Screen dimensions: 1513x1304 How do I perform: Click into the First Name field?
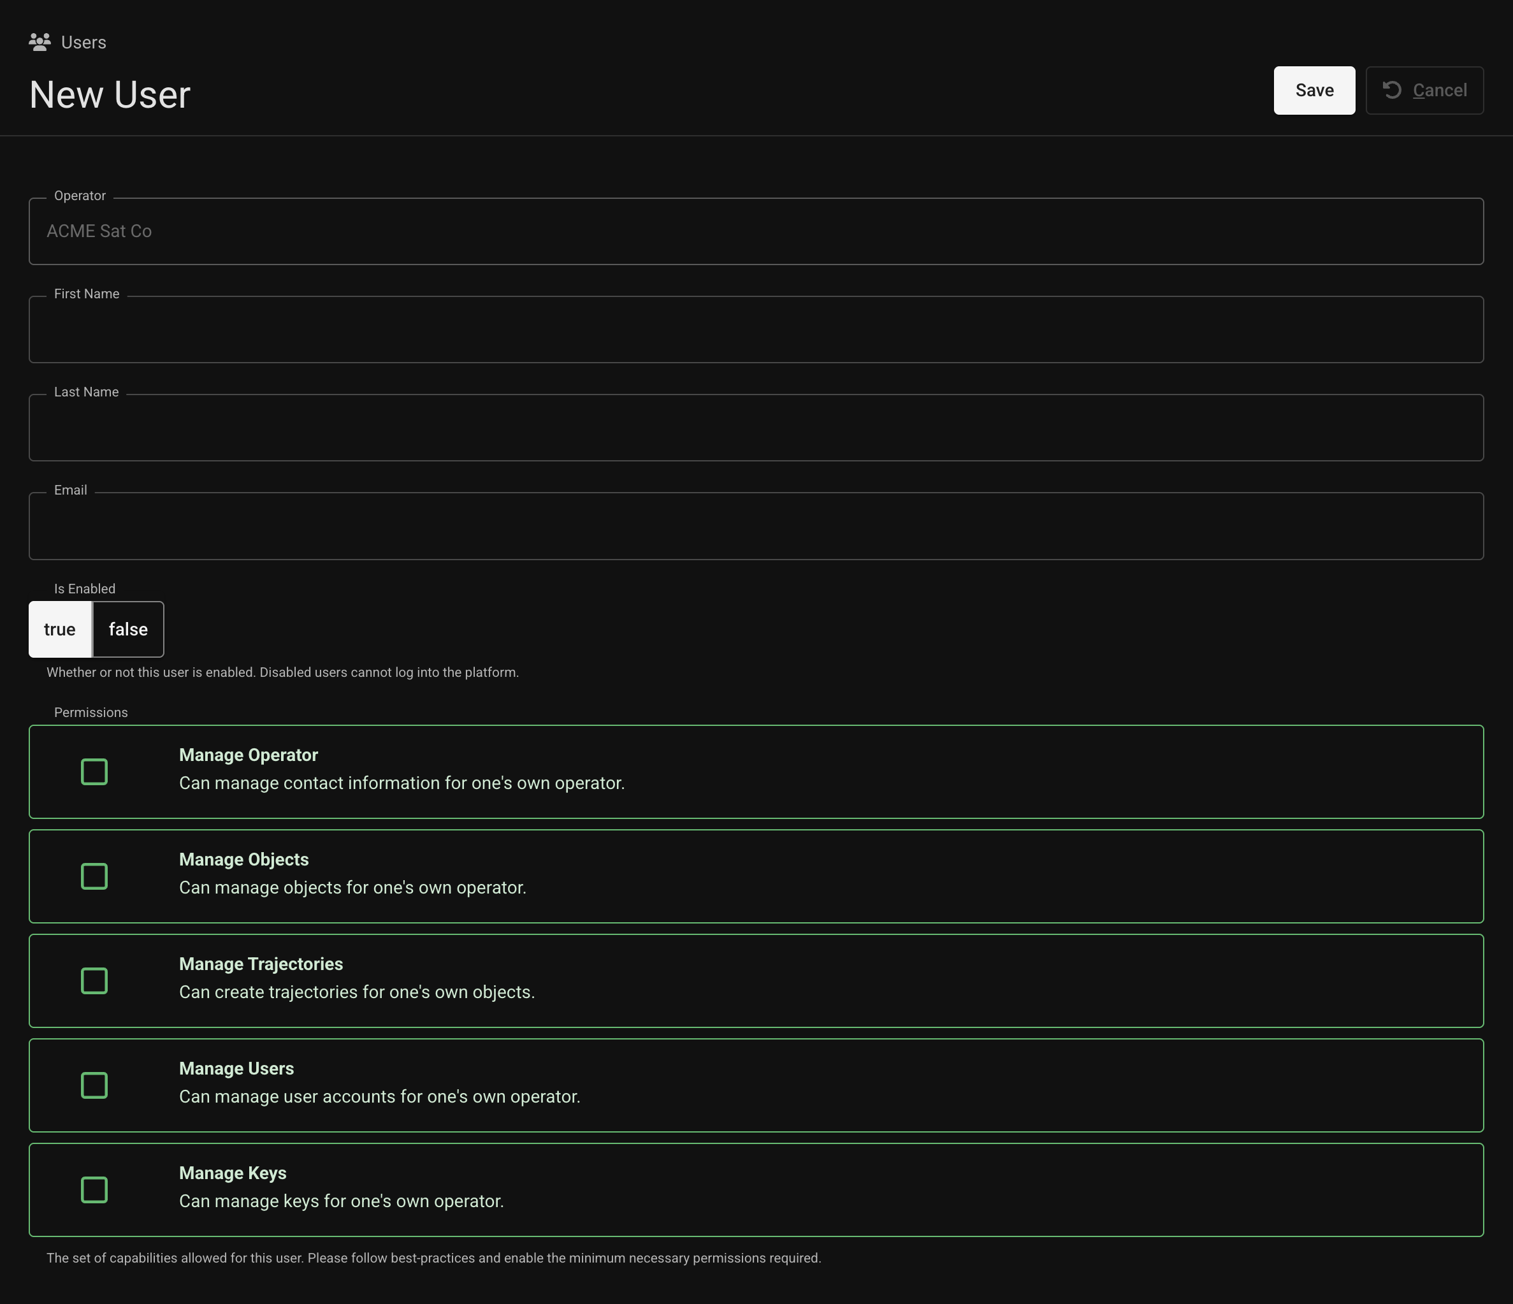click(x=756, y=330)
